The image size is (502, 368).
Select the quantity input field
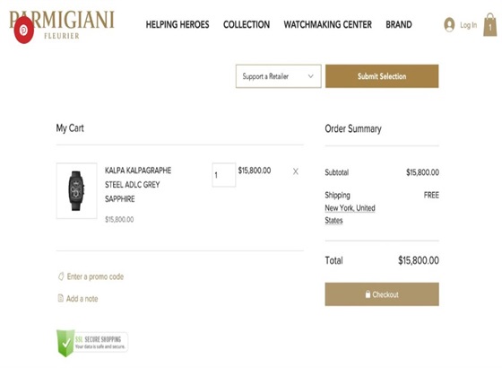point(224,175)
